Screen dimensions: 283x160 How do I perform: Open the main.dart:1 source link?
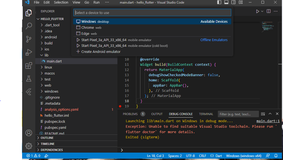click(x=268, y=121)
